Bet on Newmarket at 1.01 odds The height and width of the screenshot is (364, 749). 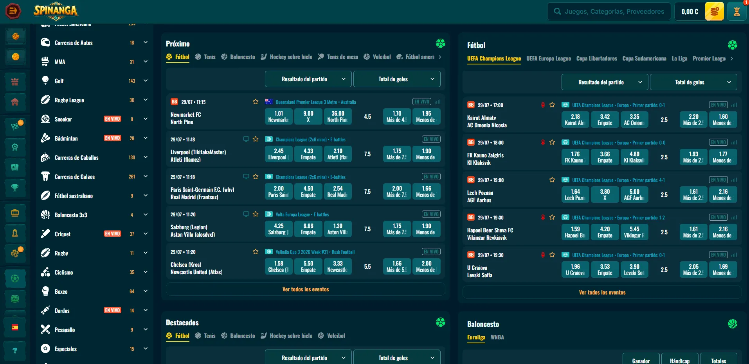279,116
